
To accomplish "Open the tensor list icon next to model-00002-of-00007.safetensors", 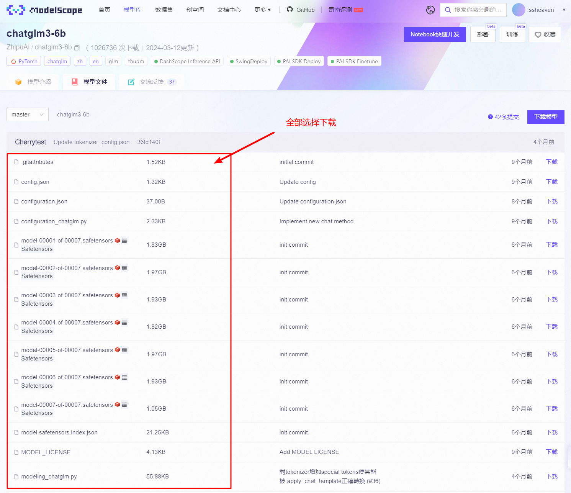I will 124,268.
